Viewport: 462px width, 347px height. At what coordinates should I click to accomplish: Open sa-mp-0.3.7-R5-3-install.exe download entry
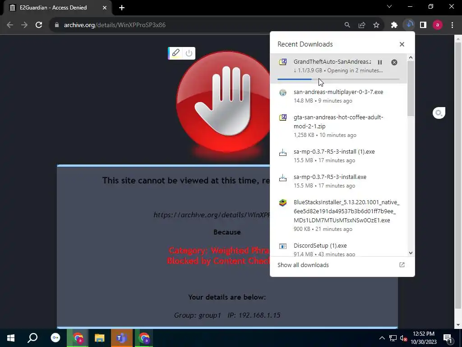338,181
